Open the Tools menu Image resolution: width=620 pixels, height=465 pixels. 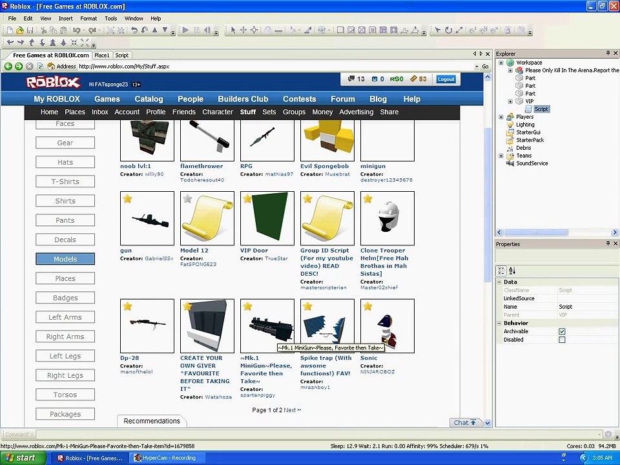click(110, 18)
